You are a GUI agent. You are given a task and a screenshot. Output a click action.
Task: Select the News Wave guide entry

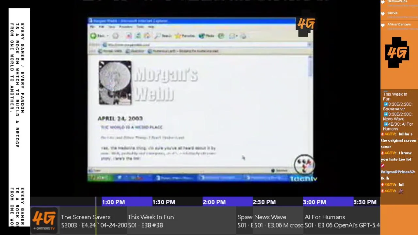tap(279, 221)
